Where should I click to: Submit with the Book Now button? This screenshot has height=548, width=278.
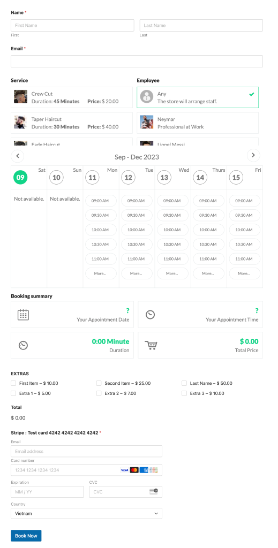[x=26, y=536]
